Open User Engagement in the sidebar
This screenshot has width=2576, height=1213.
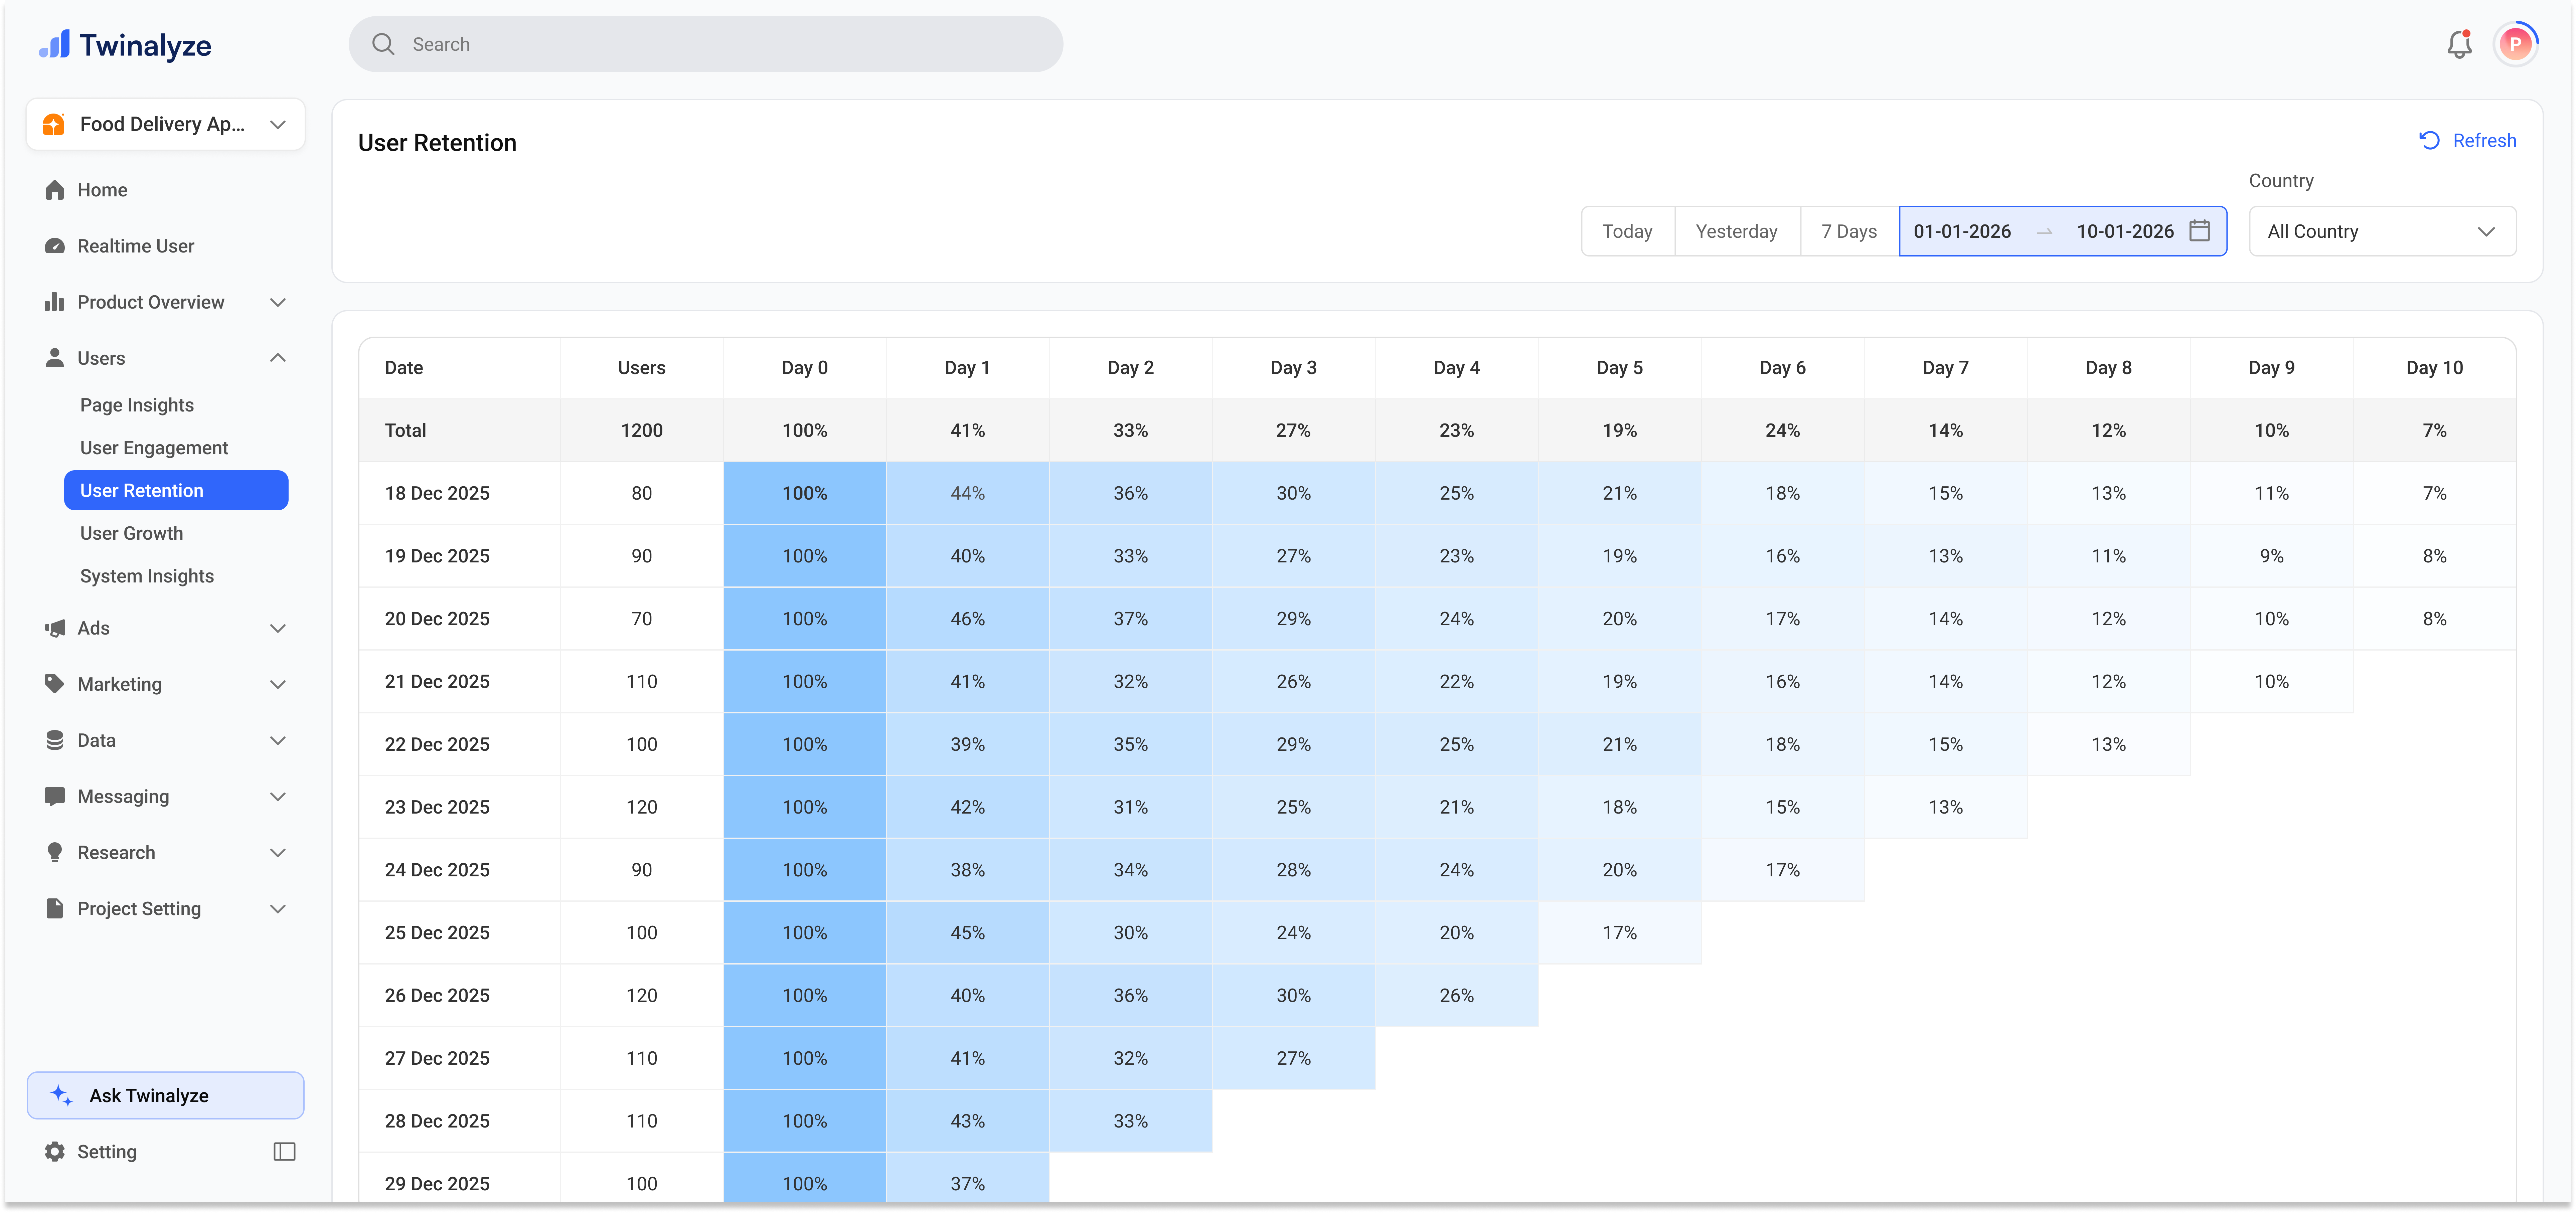[x=154, y=448]
